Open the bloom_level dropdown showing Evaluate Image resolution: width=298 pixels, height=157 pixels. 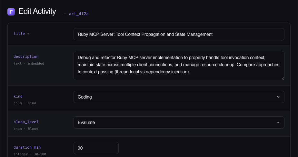tap(179, 122)
